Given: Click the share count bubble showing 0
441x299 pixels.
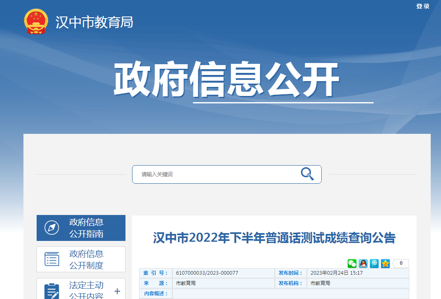Looking at the screenshot, I should click(401, 264).
